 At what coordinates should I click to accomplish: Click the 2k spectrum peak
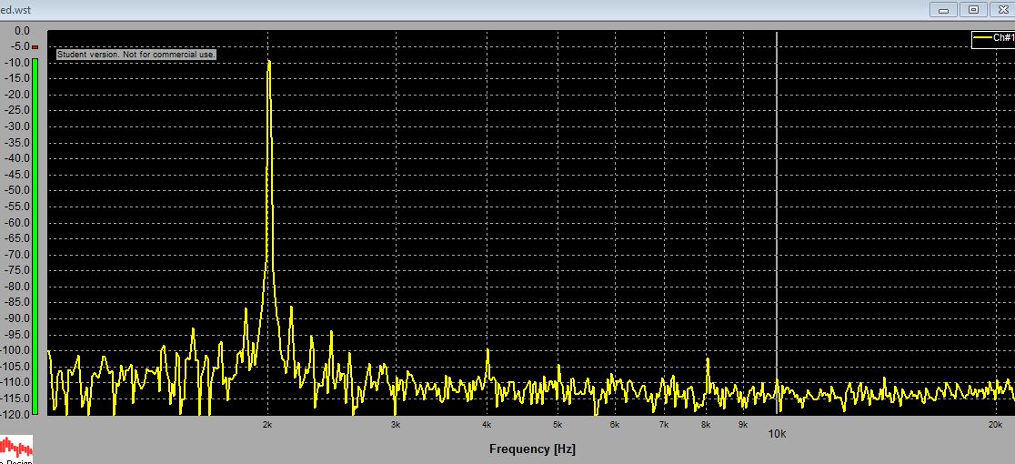(x=268, y=63)
